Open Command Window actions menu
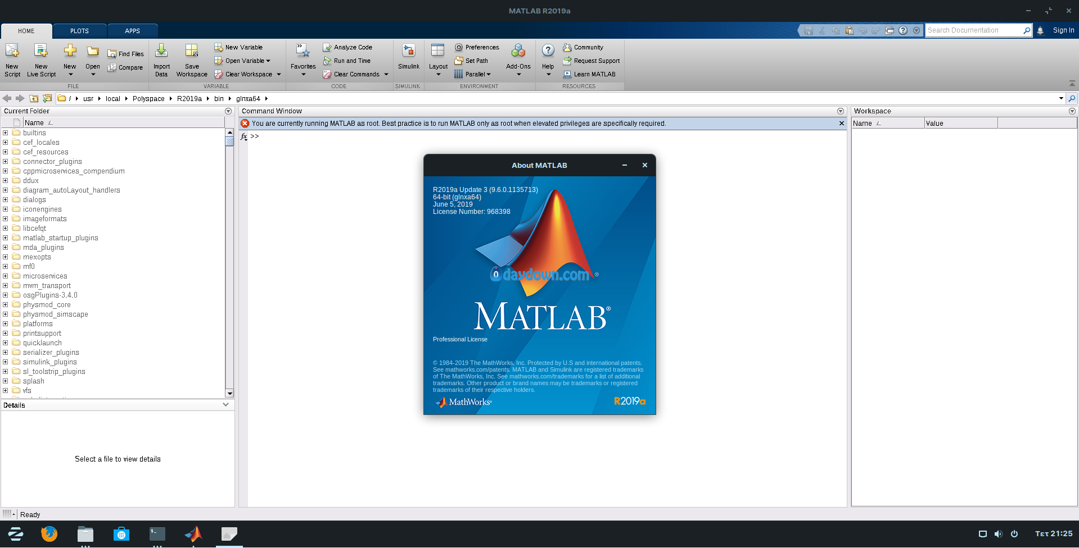This screenshot has width=1079, height=548. tap(841, 111)
